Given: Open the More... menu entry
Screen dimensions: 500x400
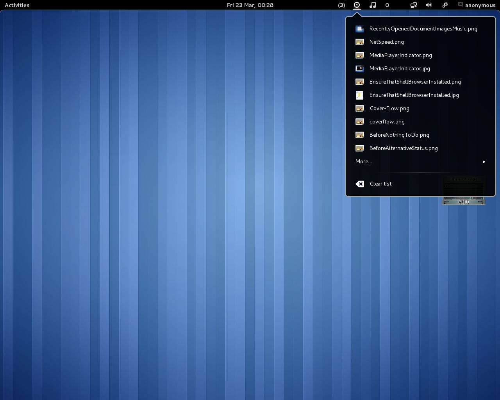Looking at the screenshot, I should 420,162.
